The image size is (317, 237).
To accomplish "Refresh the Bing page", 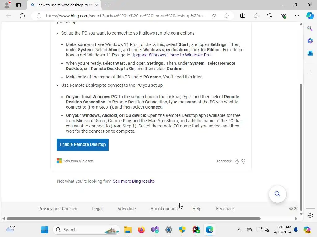I will (x=22, y=16).
